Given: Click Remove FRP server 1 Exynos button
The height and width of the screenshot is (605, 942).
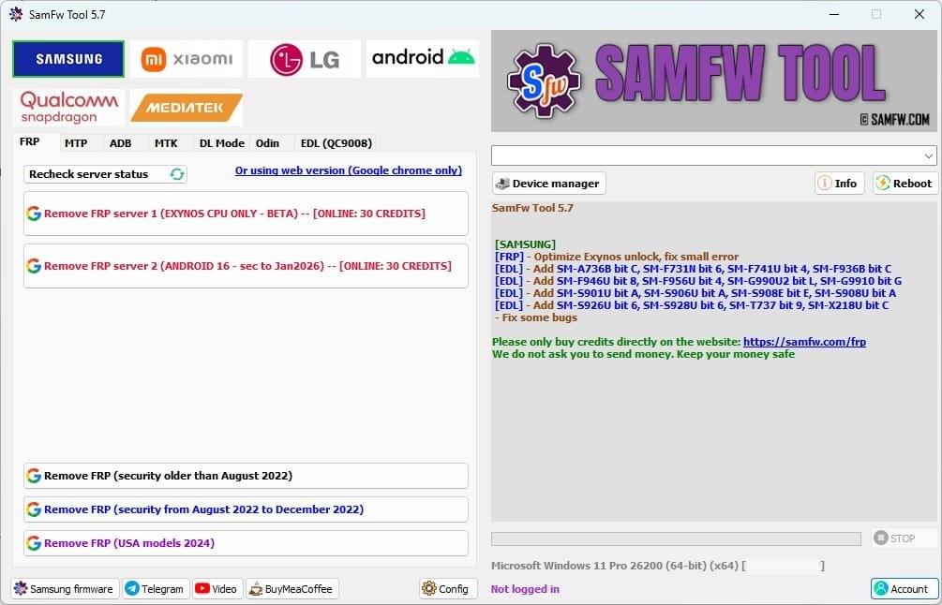Looking at the screenshot, I should (246, 214).
